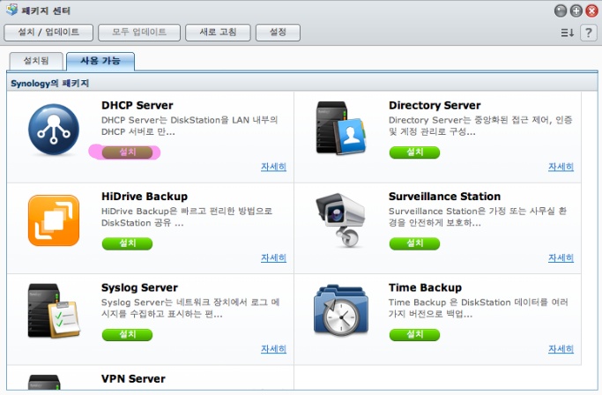Click the Time Backup clock icon
This screenshot has height=395, width=602.
coord(341,311)
